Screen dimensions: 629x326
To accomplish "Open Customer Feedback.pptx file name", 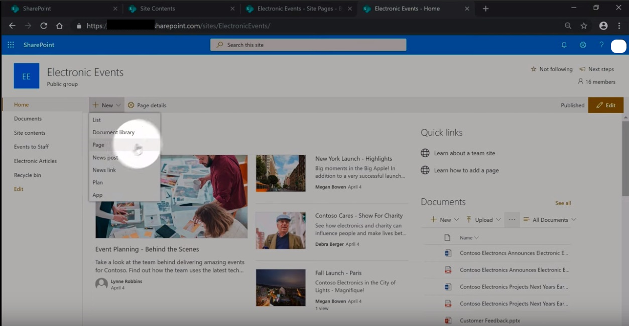I will click(x=490, y=320).
